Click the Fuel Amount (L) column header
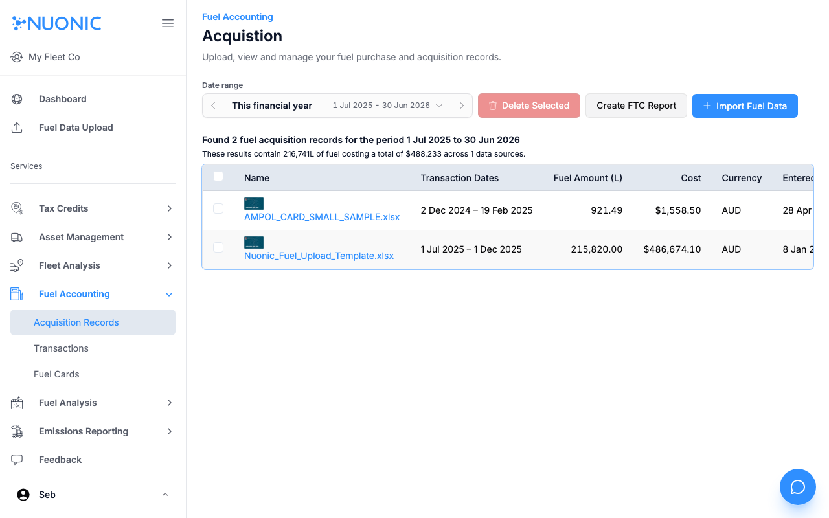Image resolution: width=829 pixels, height=518 pixels. 588,178
